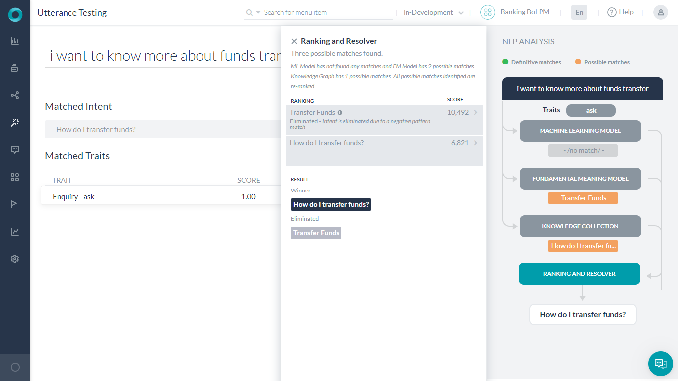This screenshot has width=678, height=381.
Task: Open the flag icon in sidebar
Action: pyautogui.click(x=15, y=204)
